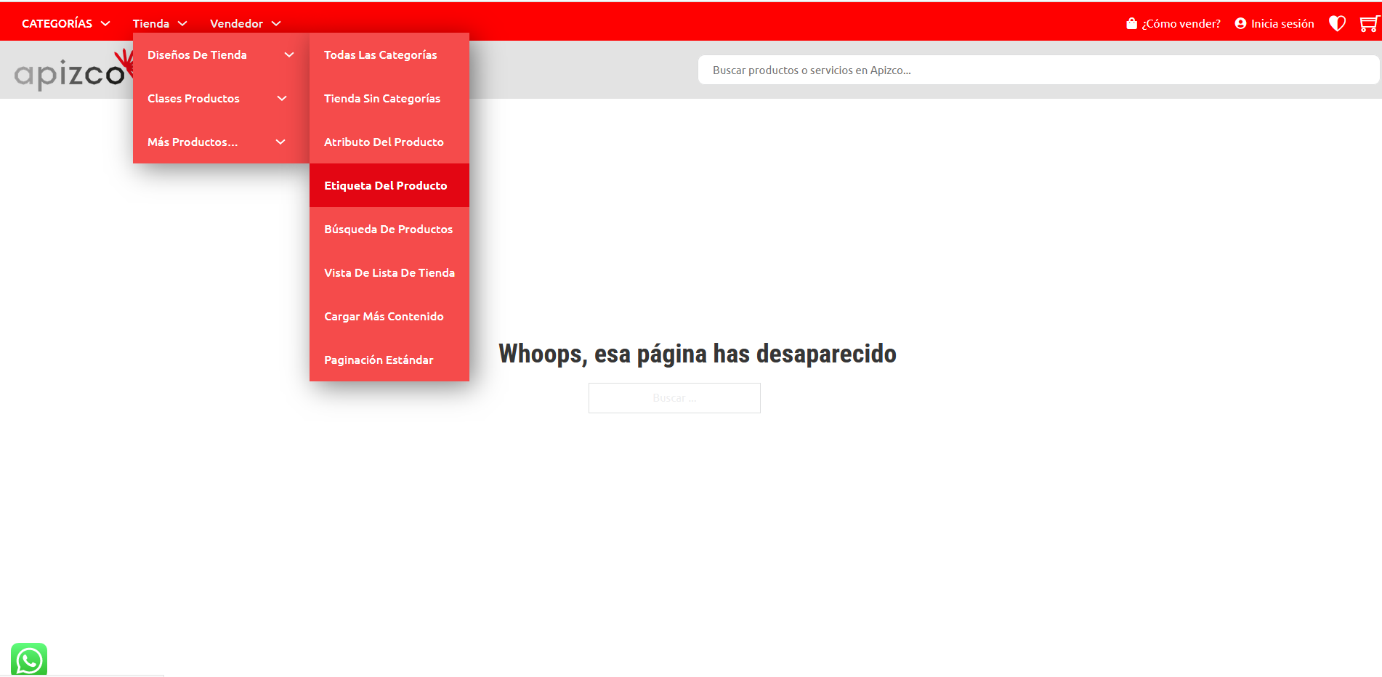This screenshot has height=677, width=1382.
Task: Click the wishlist heart icon
Action: tap(1337, 24)
